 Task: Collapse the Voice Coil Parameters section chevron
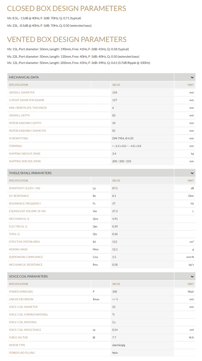[192, 277]
